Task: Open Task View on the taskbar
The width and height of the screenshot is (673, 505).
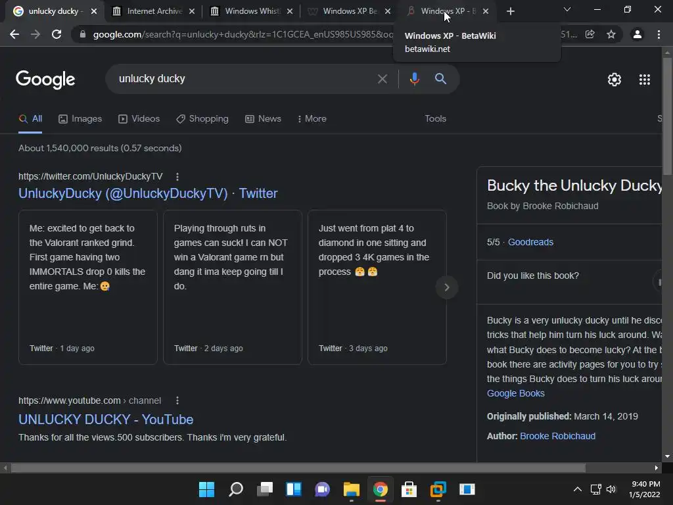Action: (x=265, y=489)
